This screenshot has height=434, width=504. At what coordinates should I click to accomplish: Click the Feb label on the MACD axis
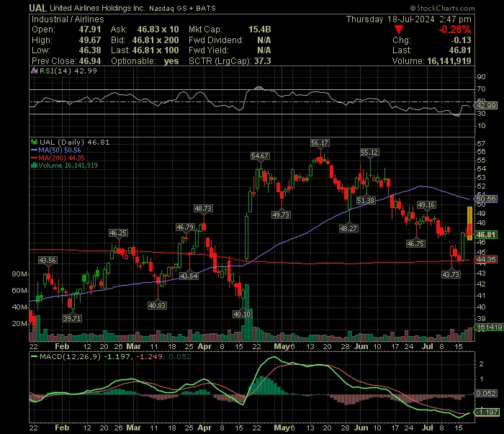click(62, 428)
